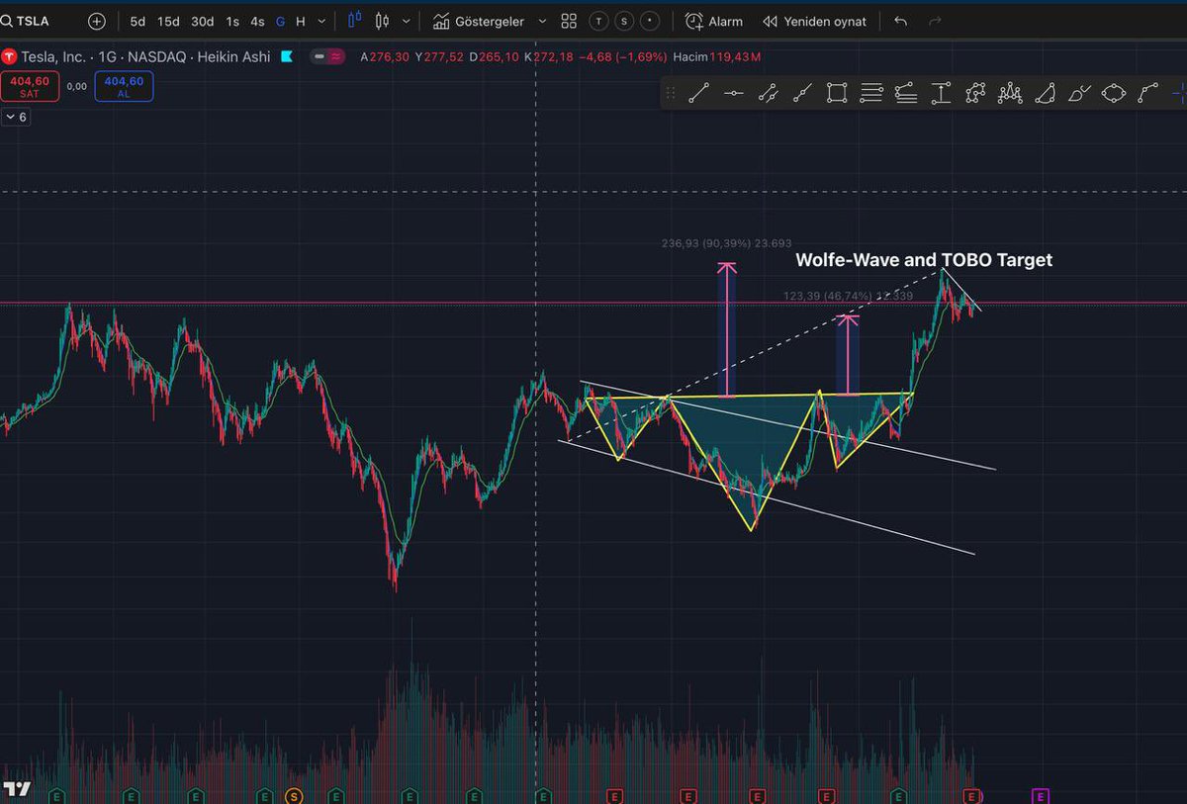The height and width of the screenshot is (804, 1187).
Task: Click the orange S split marker
Action: (294, 795)
